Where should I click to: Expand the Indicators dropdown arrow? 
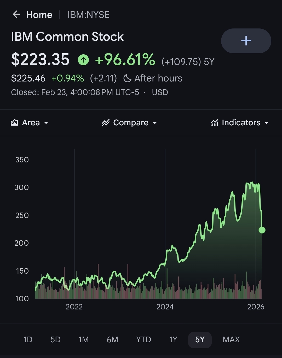(x=267, y=123)
